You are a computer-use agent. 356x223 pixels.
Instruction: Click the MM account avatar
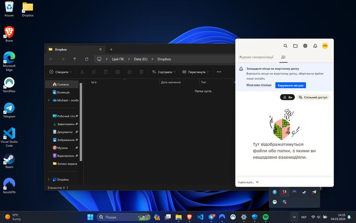pyautogui.click(x=325, y=46)
